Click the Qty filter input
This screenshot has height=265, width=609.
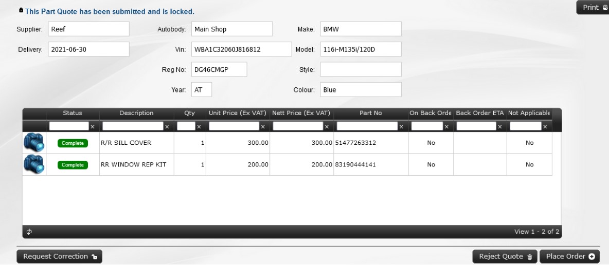186,126
